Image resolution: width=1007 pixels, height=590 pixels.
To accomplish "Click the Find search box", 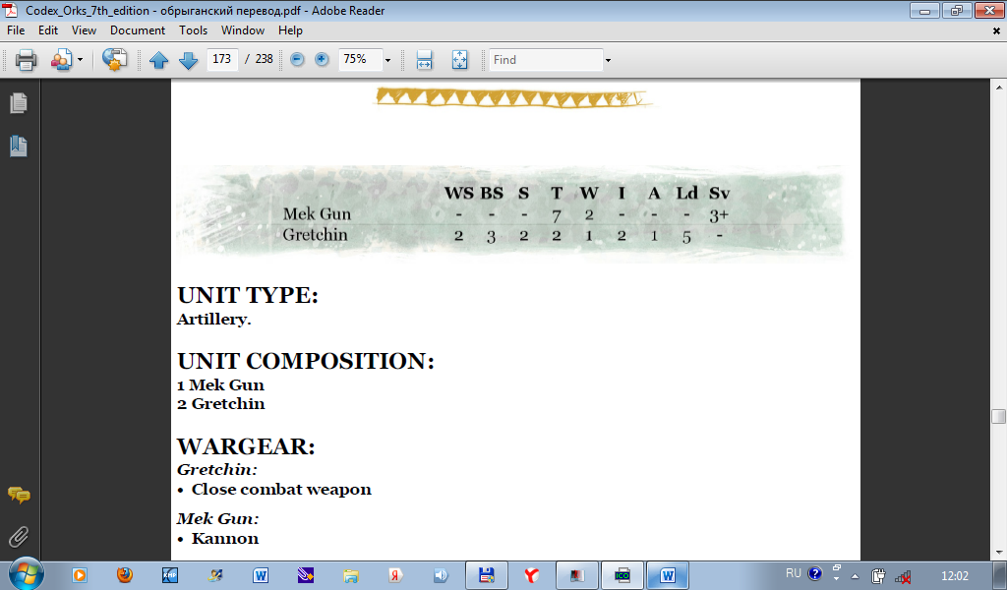I will [546, 60].
